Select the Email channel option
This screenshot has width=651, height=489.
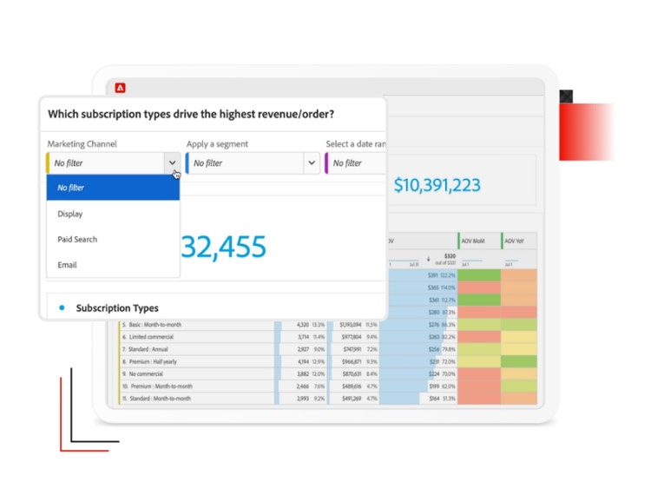pos(67,265)
